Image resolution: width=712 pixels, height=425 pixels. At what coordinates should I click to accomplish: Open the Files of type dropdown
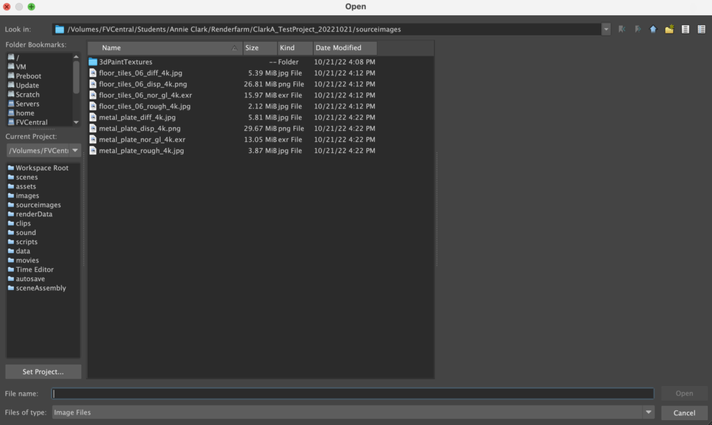(x=353, y=412)
